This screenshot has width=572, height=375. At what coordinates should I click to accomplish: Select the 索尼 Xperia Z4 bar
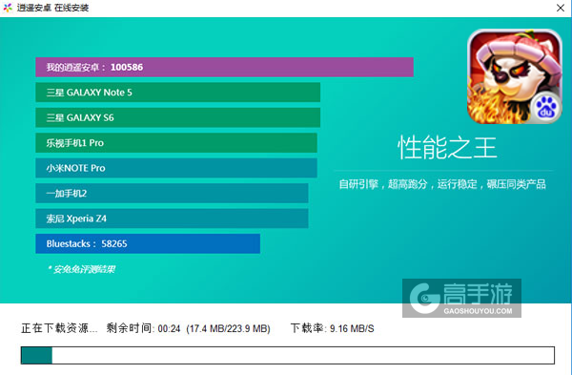pyautogui.click(x=172, y=219)
